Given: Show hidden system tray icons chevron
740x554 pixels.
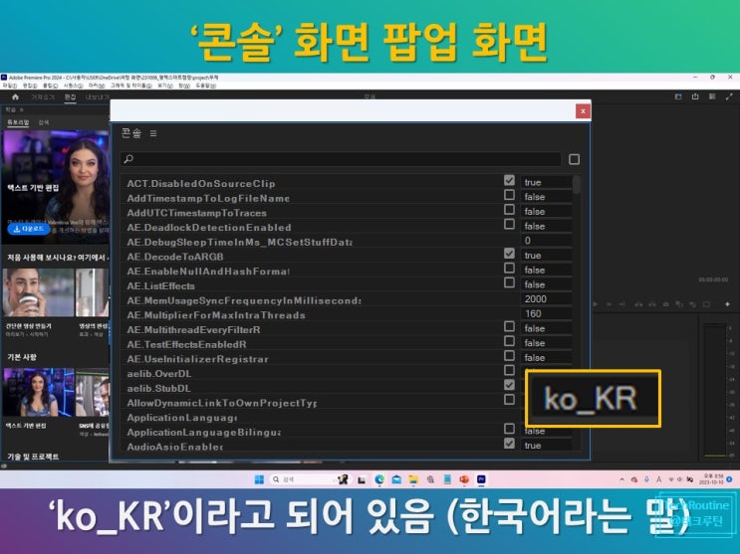Looking at the screenshot, I should [622, 479].
